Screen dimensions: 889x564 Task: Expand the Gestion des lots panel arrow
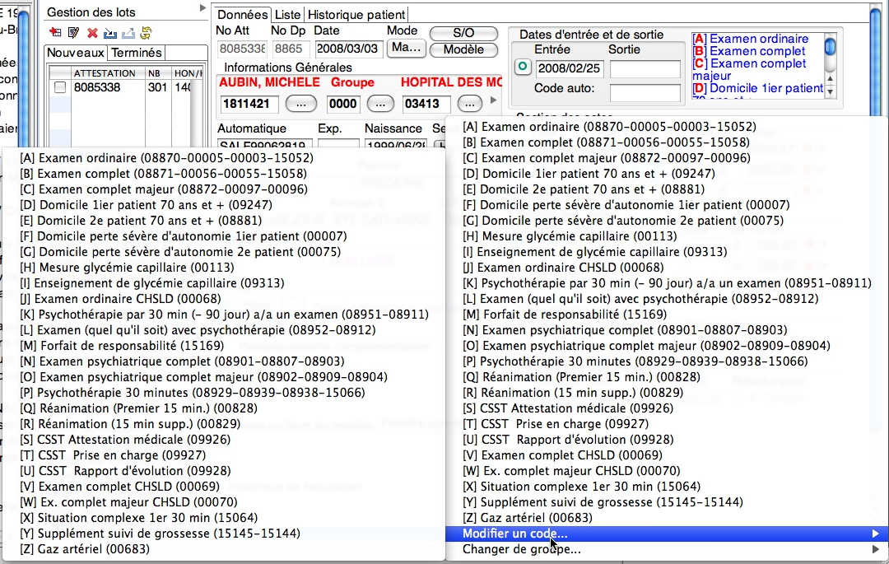202,8
